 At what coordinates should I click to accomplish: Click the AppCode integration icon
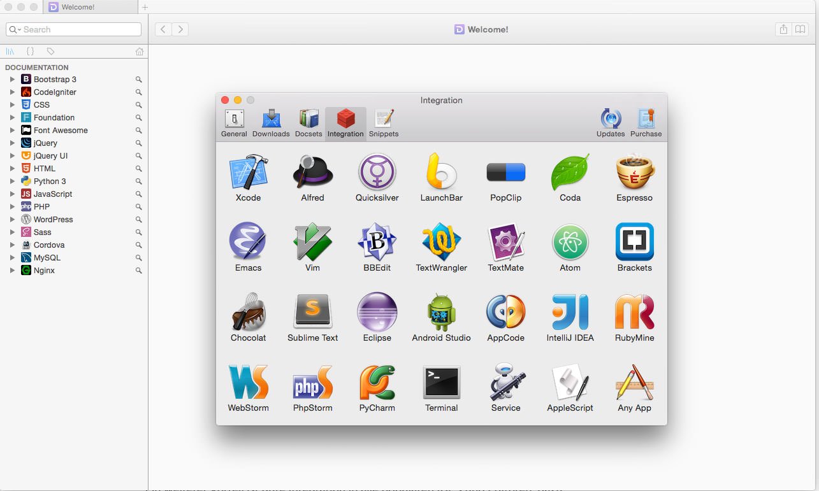(x=505, y=311)
